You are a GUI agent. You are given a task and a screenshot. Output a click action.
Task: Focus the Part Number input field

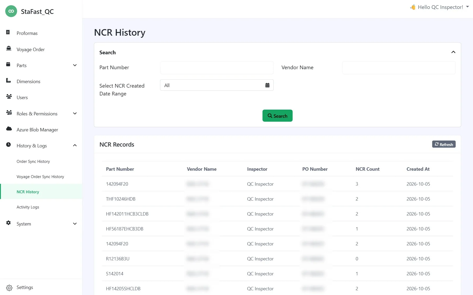(217, 68)
